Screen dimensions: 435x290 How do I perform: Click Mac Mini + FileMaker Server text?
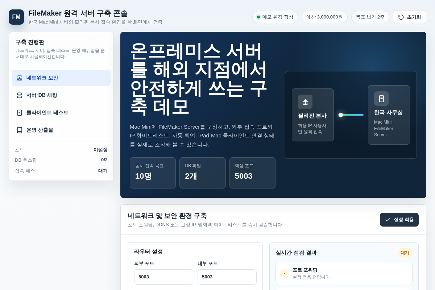pos(385,128)
